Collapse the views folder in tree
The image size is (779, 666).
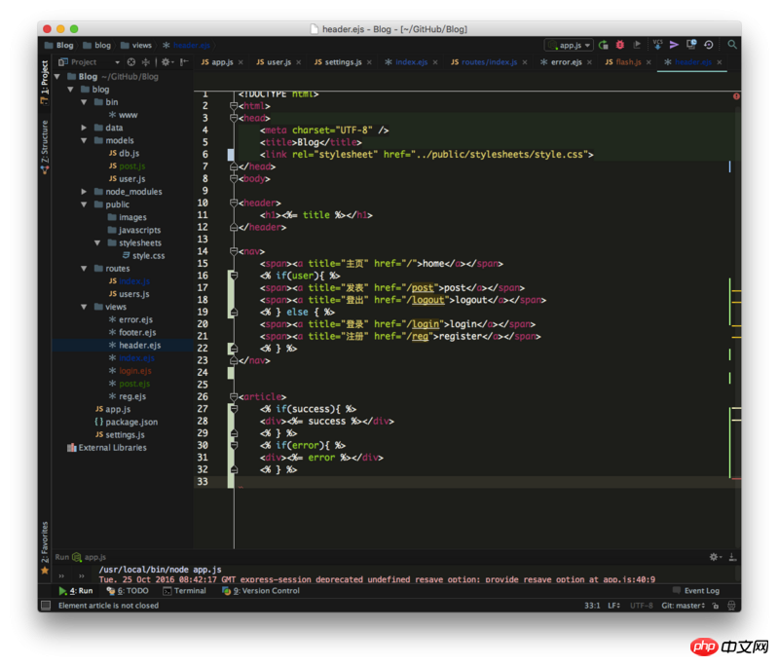84,307
